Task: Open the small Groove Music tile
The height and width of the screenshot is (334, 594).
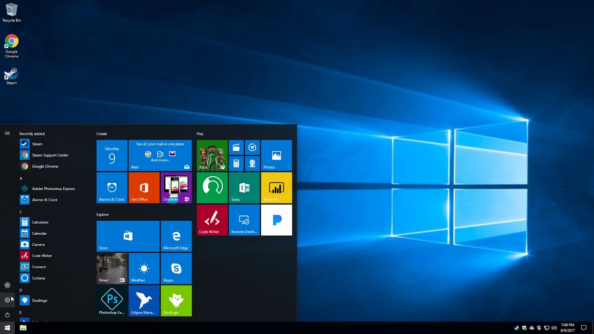Action: [x=252, y=148]
